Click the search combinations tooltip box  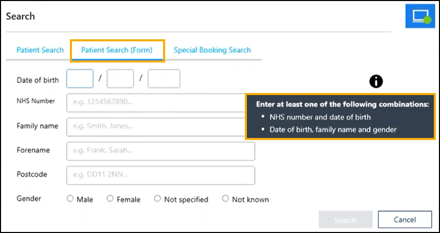click(x=340, y=117)
